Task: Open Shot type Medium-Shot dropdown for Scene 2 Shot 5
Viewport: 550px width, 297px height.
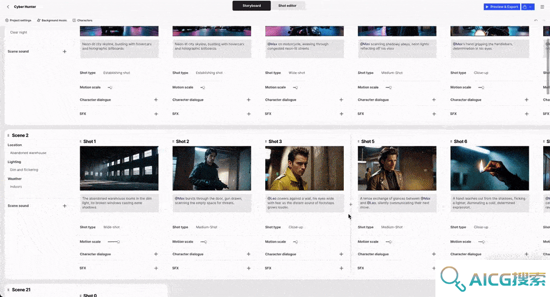Action: point(392,227)
